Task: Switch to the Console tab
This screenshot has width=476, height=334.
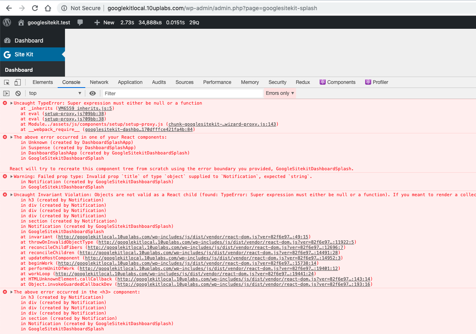Action: tap(71, 82)
